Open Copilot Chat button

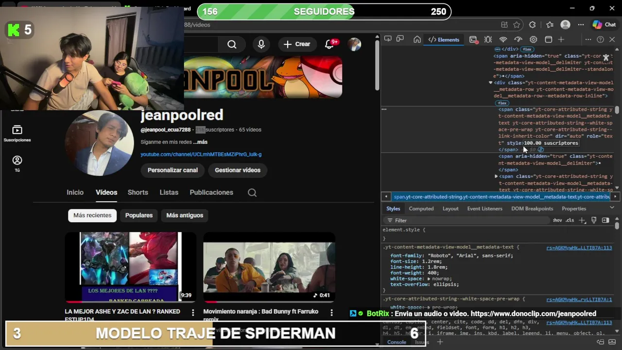click(x=604, y=25)
